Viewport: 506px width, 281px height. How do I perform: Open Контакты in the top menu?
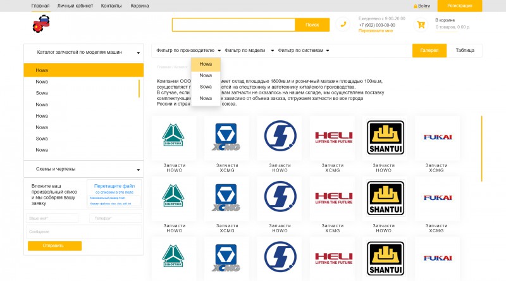[111, 6]
